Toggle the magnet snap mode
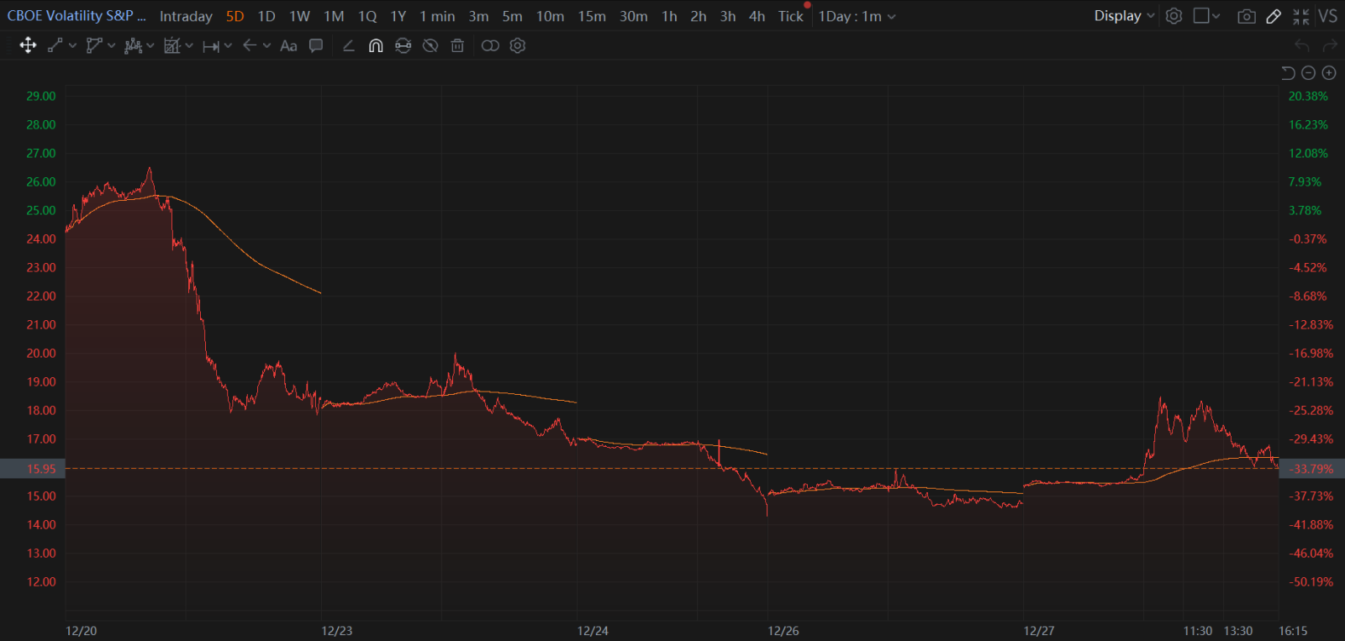This screenshot has height=641, width=1345. click(x=376, y=45)
